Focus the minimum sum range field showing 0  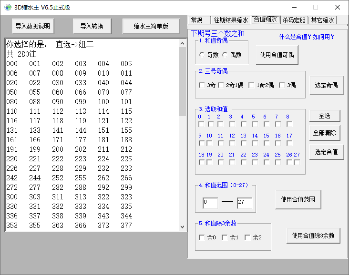tap(210, 203)
